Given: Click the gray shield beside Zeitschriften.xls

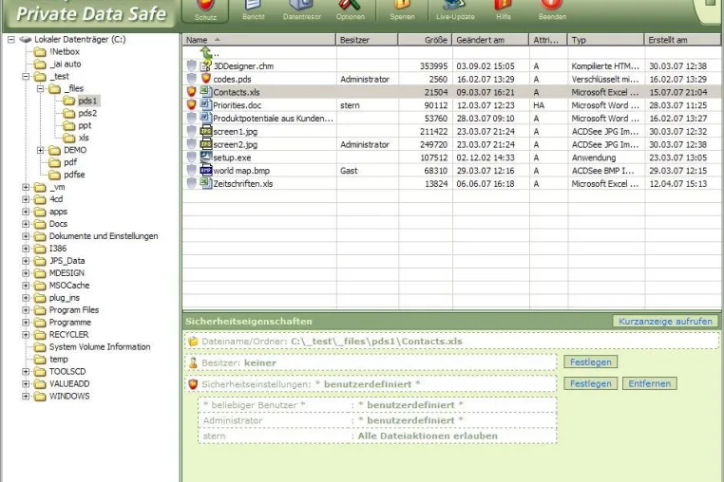Looking at the screenshot, I should 192,183.
